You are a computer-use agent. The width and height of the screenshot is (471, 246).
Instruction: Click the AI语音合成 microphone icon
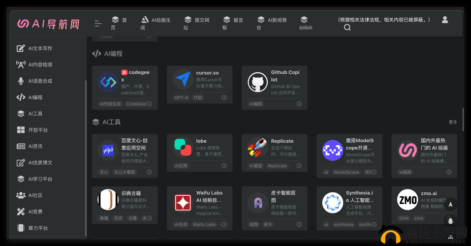[x=21, y=81]
